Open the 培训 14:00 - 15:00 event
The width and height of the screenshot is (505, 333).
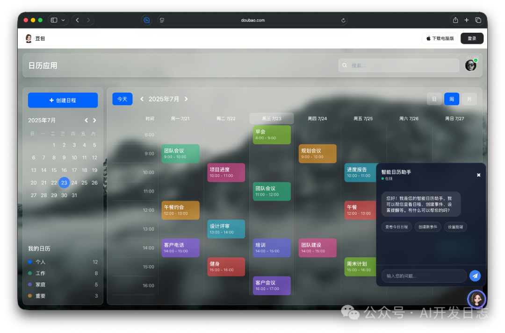coord(272,248)
